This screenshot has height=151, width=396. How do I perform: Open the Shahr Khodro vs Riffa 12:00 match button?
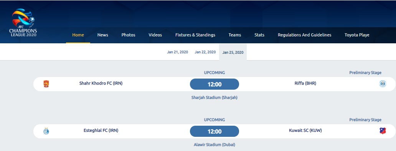pyautogui.click(x=214, y=84)
